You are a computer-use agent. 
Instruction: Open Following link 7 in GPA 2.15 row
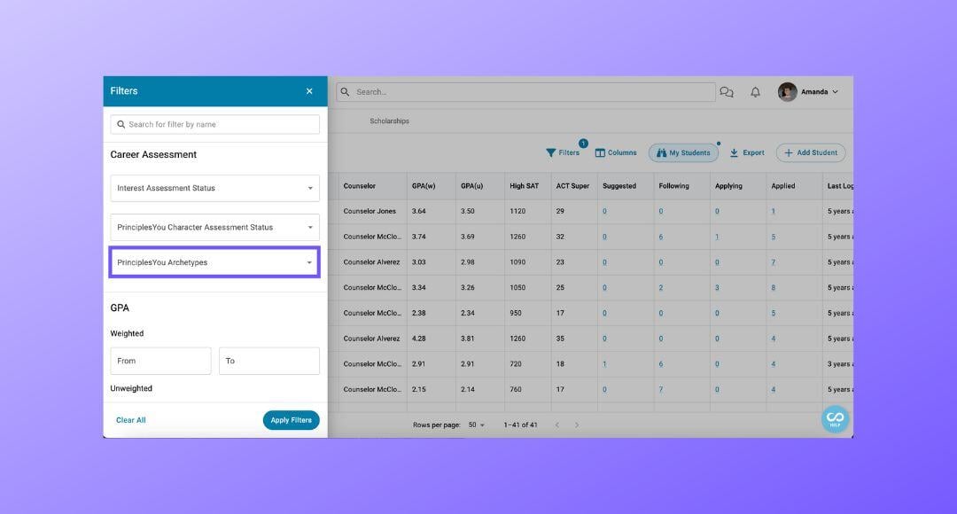pos(661,389)
